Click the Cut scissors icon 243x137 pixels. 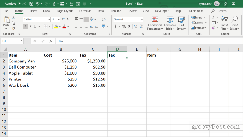pos(13,18)
